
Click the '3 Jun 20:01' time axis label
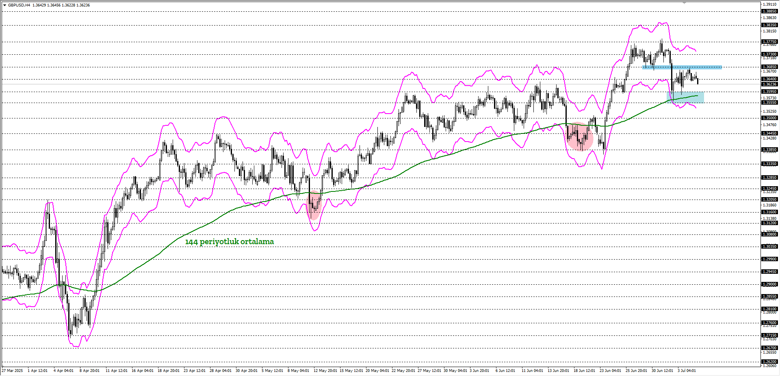(479, 371)
